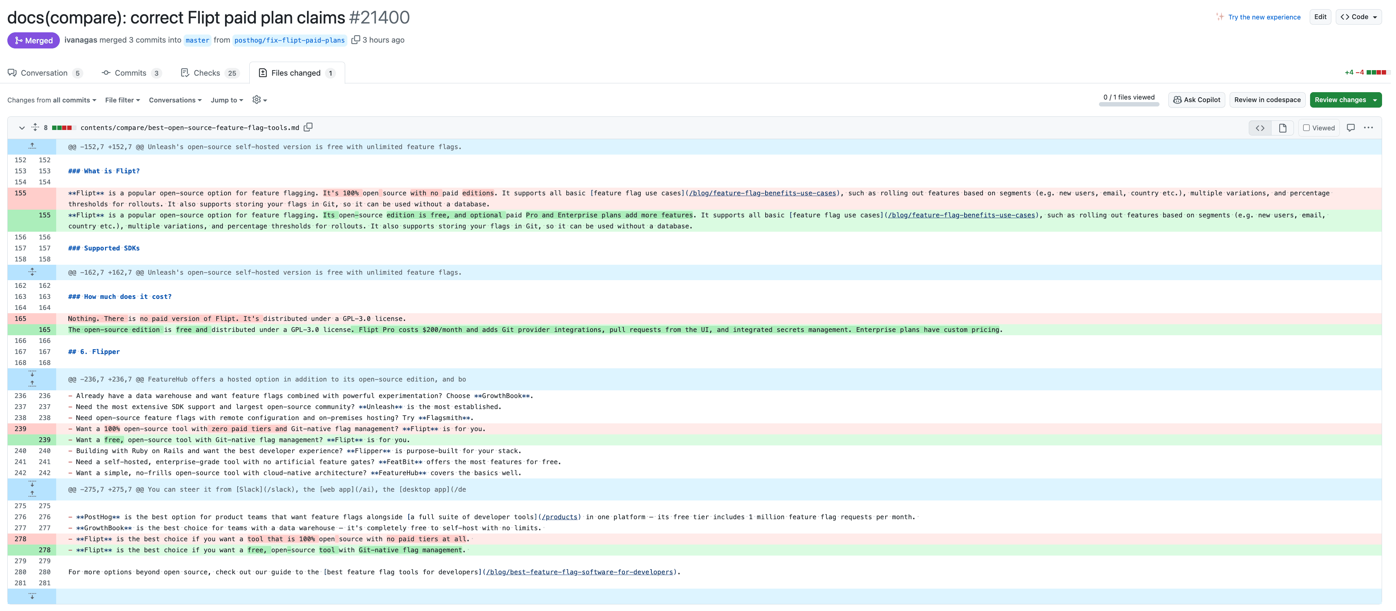Click line number 165 on the removed line
The height and width of the screenshot is (611, 1396).
point(20,318)
